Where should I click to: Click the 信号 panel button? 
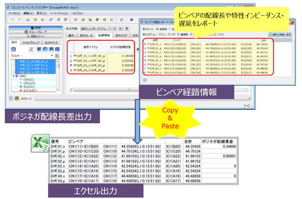pos(35,28)
